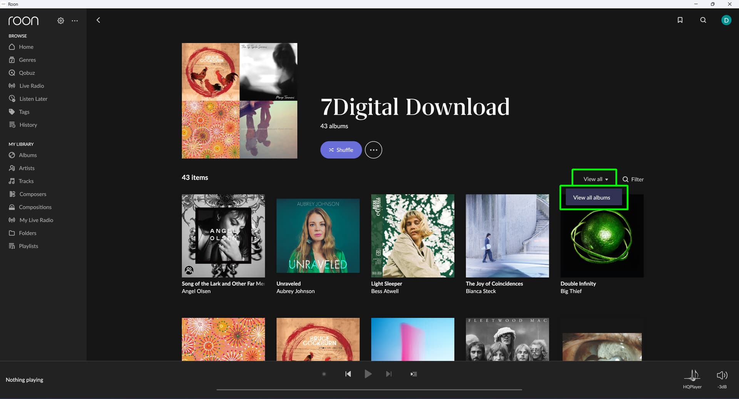This screenshot has height=399, width=739.
Task: Expand the View all dropdown
Action: [595, 179]
